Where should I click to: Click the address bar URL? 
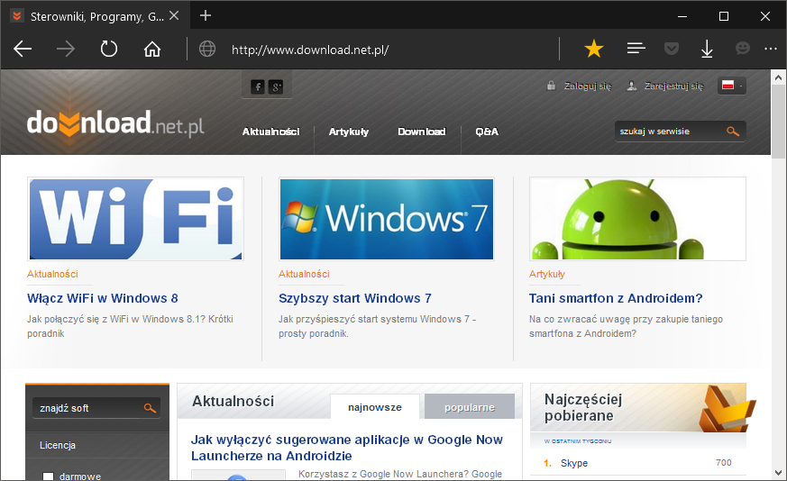click(x=310, y=50)
